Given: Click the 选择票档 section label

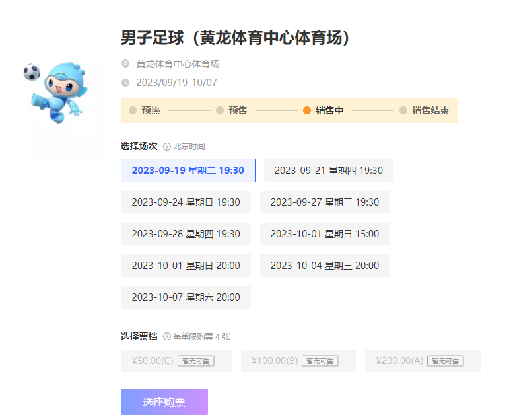Looking at the screenshot, I should pyautogui.click(x=139, y=336).
